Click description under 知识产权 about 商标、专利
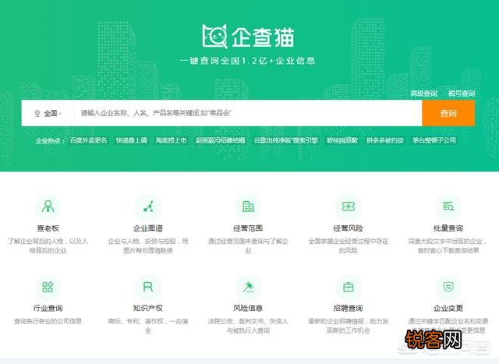The image size is (499, 364). pyautogui.click(x=148, y=326)
